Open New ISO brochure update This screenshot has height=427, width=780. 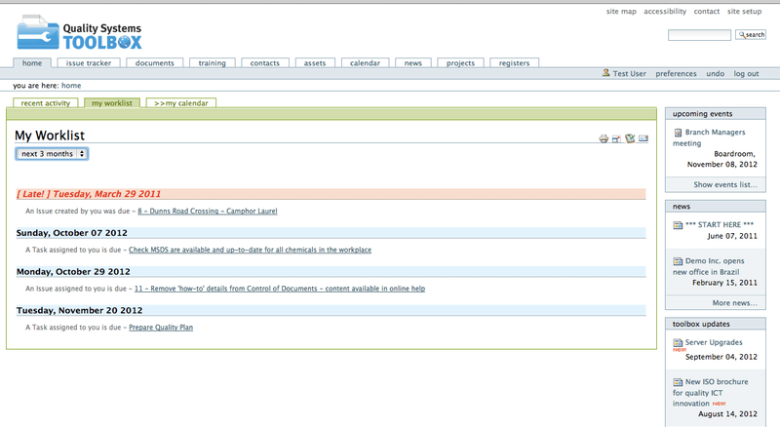(711, 393)
